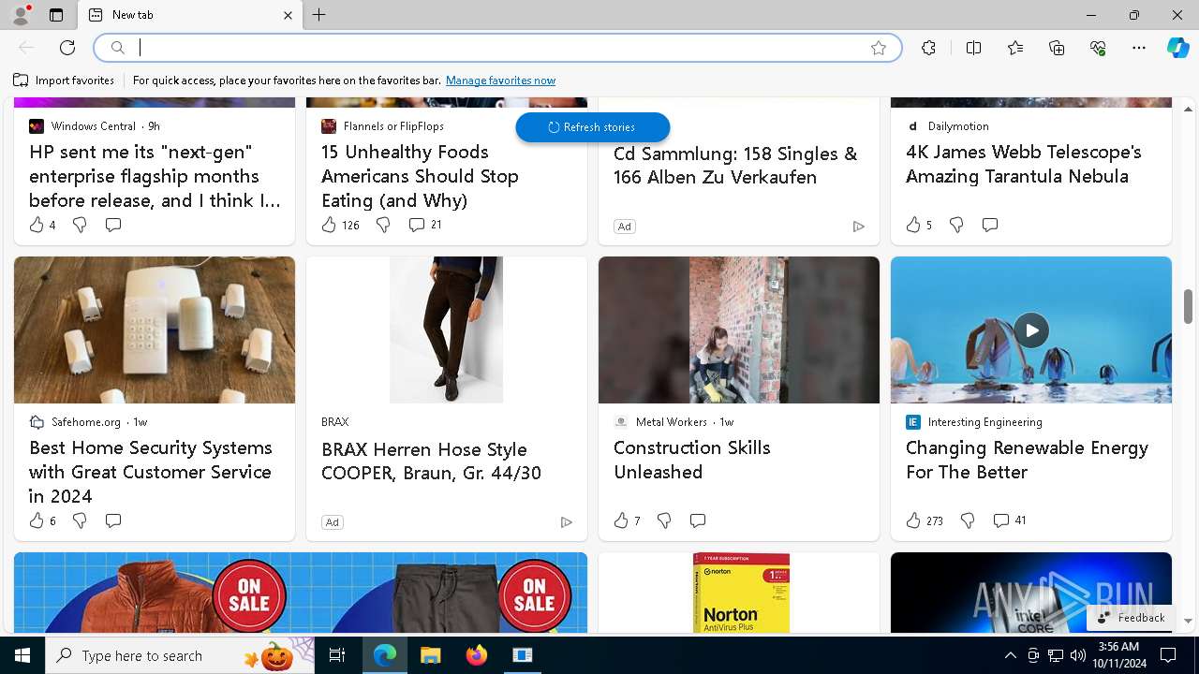
Task: Toggle Split screen icon
Action: pos(973,48)
